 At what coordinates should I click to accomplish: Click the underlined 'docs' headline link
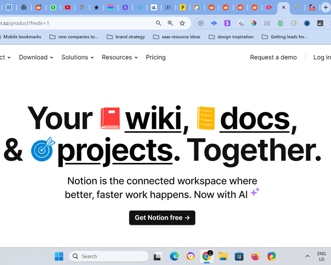(x=255, y=119)
